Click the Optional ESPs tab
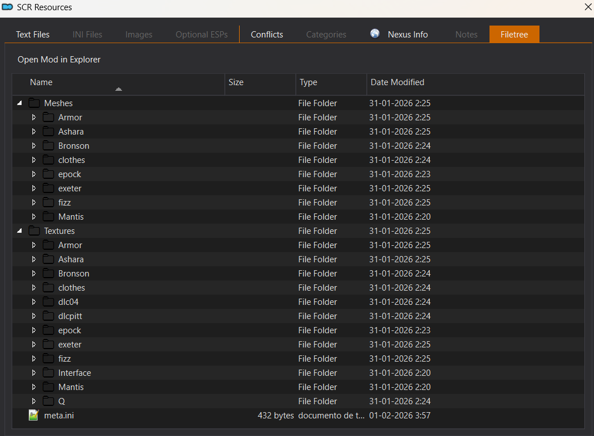The height and width of the screenshot is (436, 594). 202,35
